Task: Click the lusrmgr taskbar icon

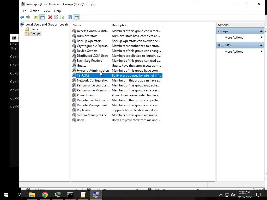Action: pos(96,195)
